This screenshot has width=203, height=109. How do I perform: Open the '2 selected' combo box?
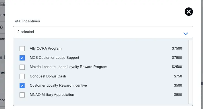coord(103,32)
